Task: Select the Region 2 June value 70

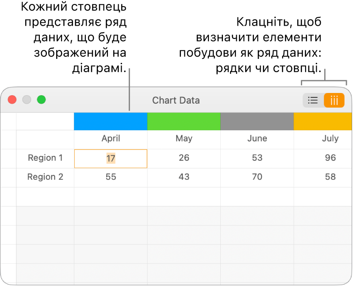Action: (x=257, y=177)
